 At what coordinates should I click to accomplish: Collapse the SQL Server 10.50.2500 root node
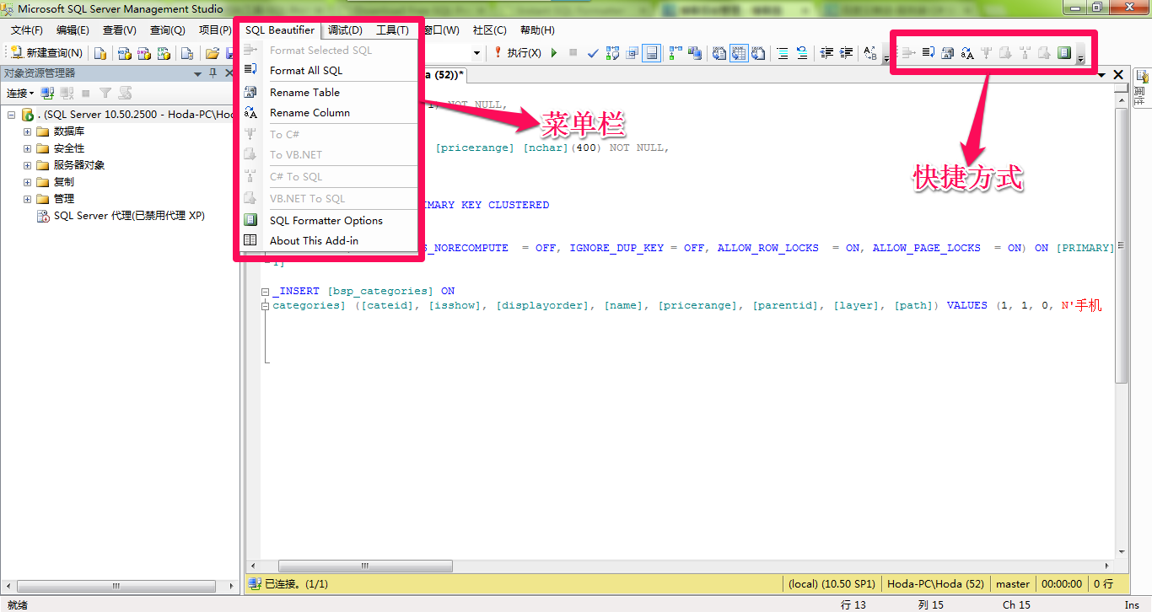click(x=12, y=115)
